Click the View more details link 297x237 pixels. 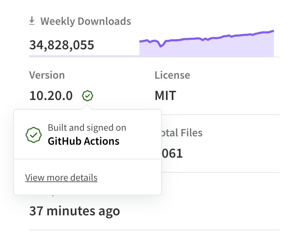coord(61,178)
